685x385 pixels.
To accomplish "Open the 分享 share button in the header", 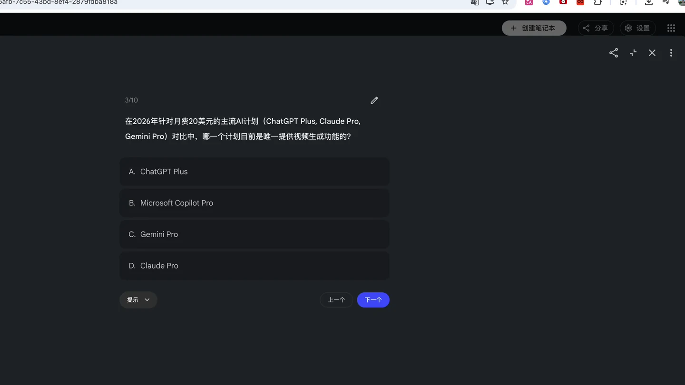I will (596, 28).
